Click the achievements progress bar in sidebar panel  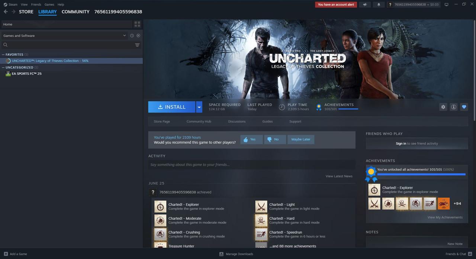pos(421,174)
